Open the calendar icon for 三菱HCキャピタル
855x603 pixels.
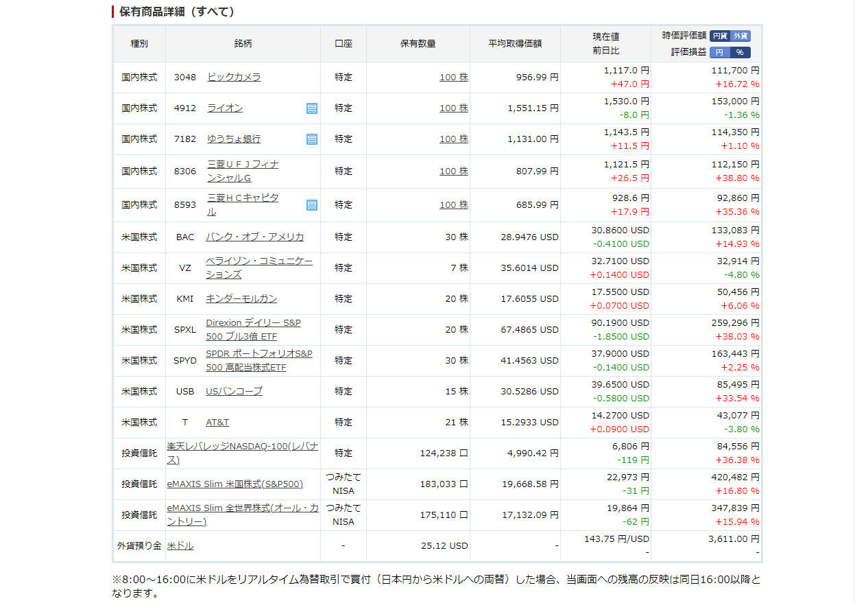coord(311,205)
